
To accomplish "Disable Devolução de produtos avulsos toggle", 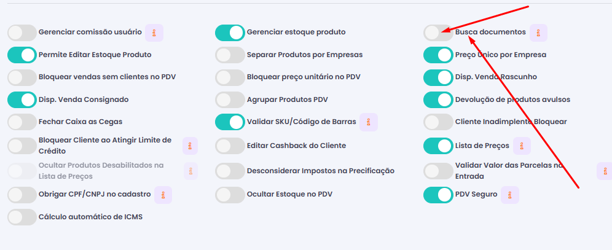I will coord(438,100).
